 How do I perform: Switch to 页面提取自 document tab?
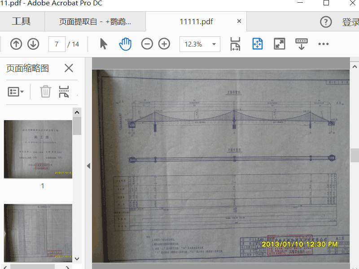click(95, 22)
